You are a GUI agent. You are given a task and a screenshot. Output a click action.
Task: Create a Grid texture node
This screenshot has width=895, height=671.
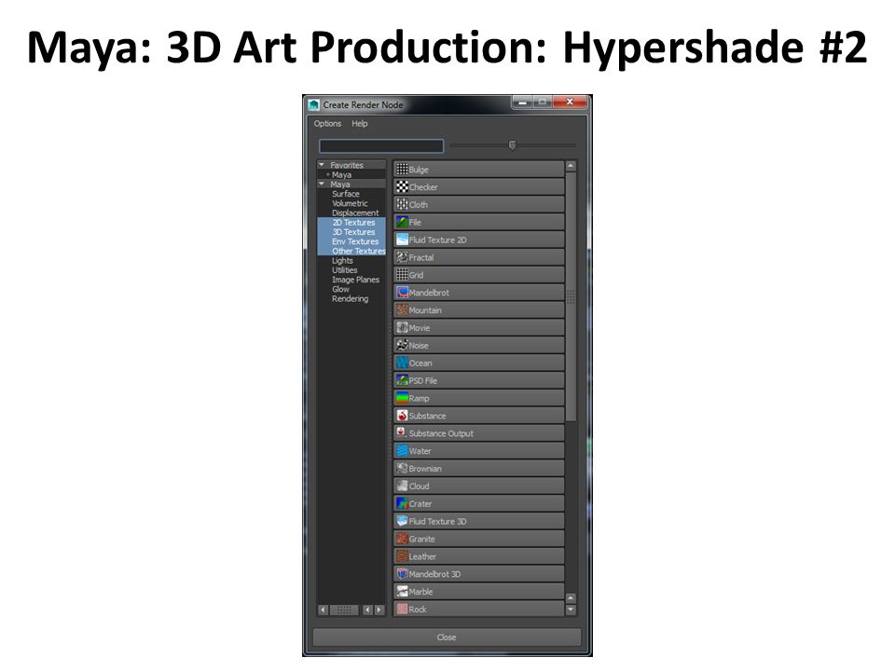click(478, 275)
